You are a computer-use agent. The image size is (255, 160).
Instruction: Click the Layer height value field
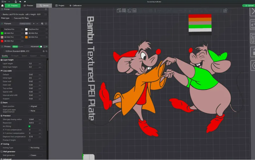(35, 63)
